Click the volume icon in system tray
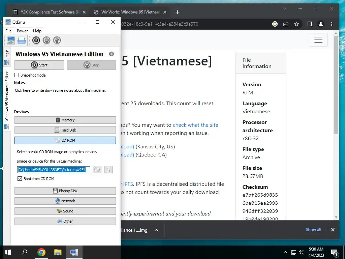345x259 pixels. tap(301, 252)
